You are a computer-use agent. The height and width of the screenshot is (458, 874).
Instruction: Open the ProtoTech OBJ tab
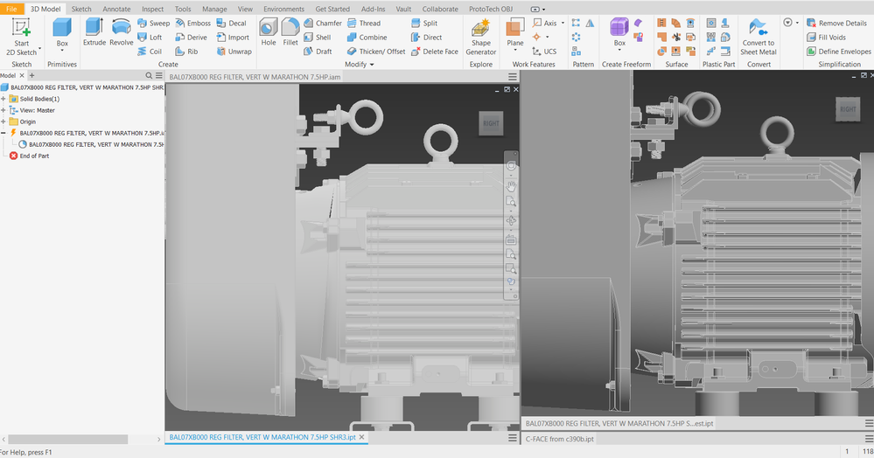(x=491, y=9)
